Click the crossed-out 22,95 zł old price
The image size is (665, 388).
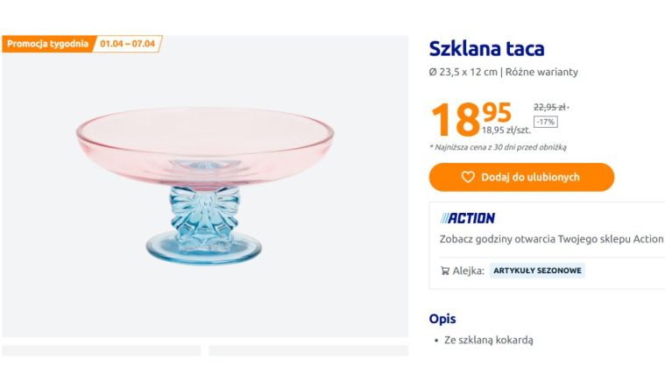point(550,107)
